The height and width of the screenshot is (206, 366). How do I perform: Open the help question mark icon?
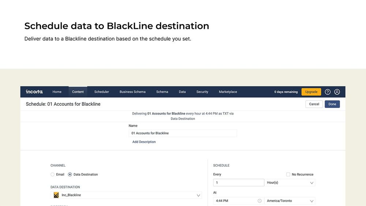328,92
